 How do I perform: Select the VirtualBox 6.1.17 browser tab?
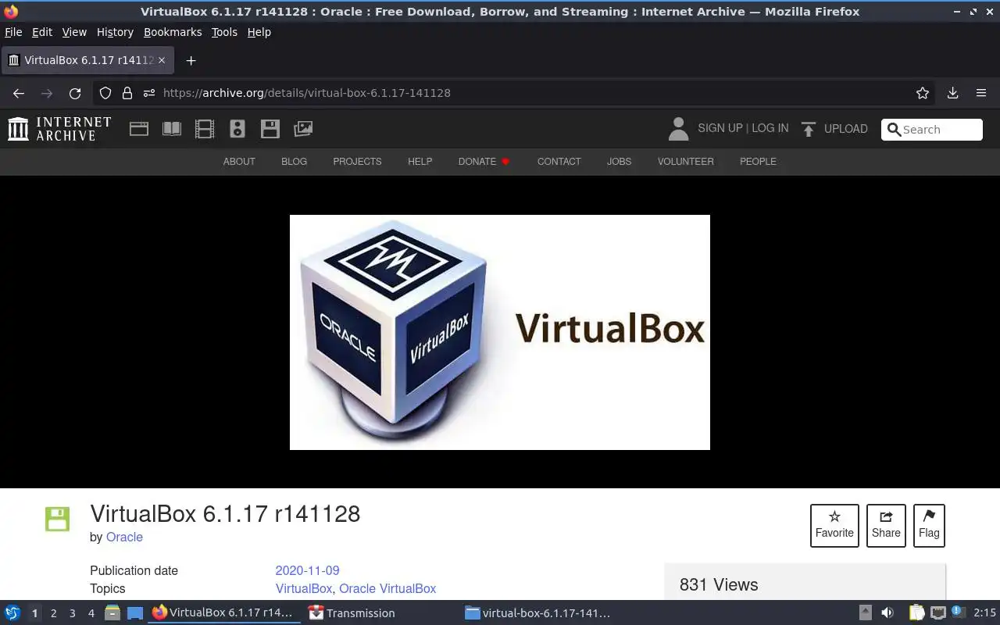coord(87,60)
